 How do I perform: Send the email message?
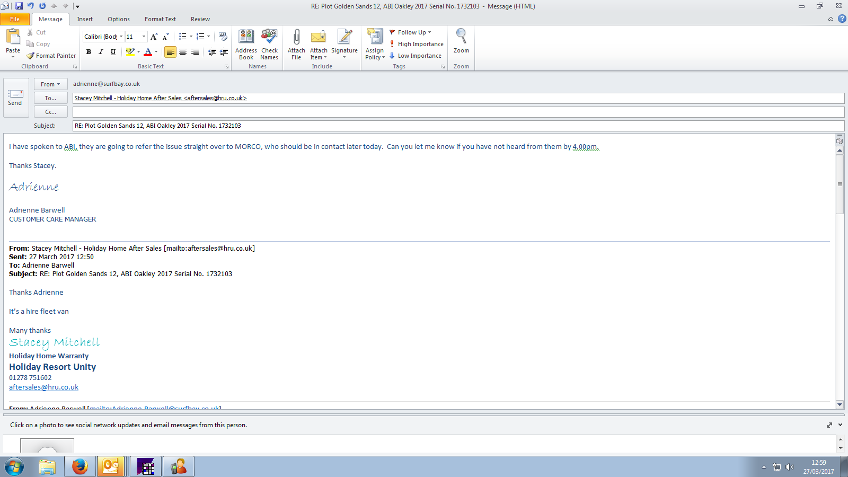[15, 98]
